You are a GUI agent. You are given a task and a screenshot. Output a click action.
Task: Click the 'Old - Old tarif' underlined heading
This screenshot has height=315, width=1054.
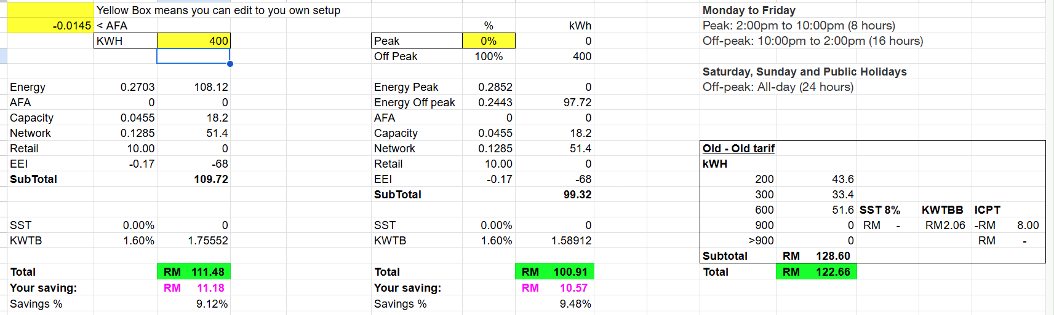738,149
